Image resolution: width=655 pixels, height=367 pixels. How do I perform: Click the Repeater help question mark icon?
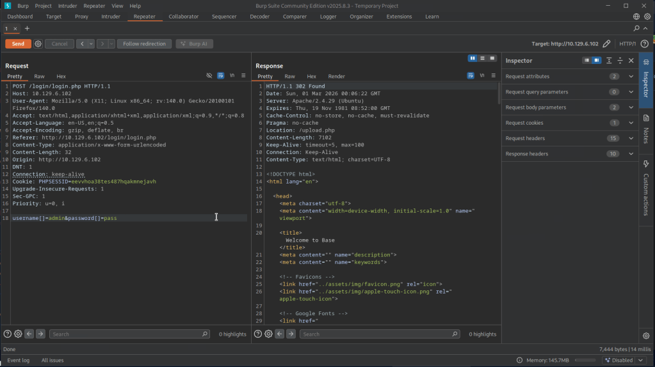click(x=645, y=44)
